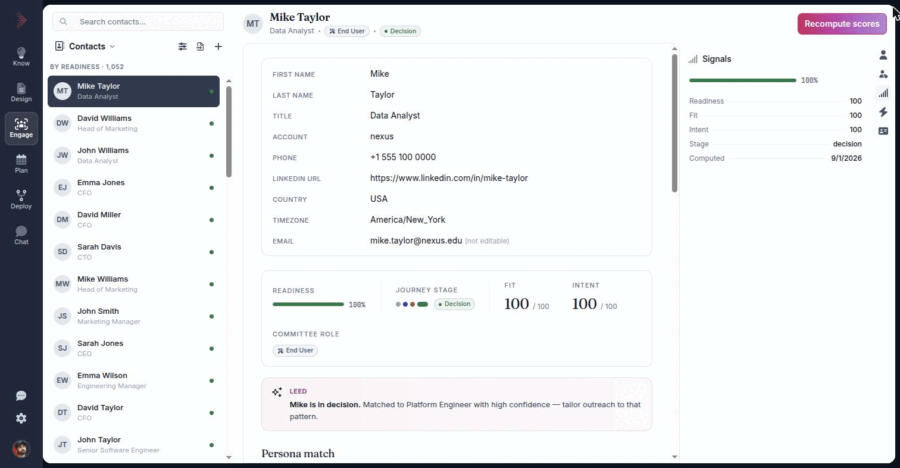Click the Signals 100% progress bar

point(742,80)
